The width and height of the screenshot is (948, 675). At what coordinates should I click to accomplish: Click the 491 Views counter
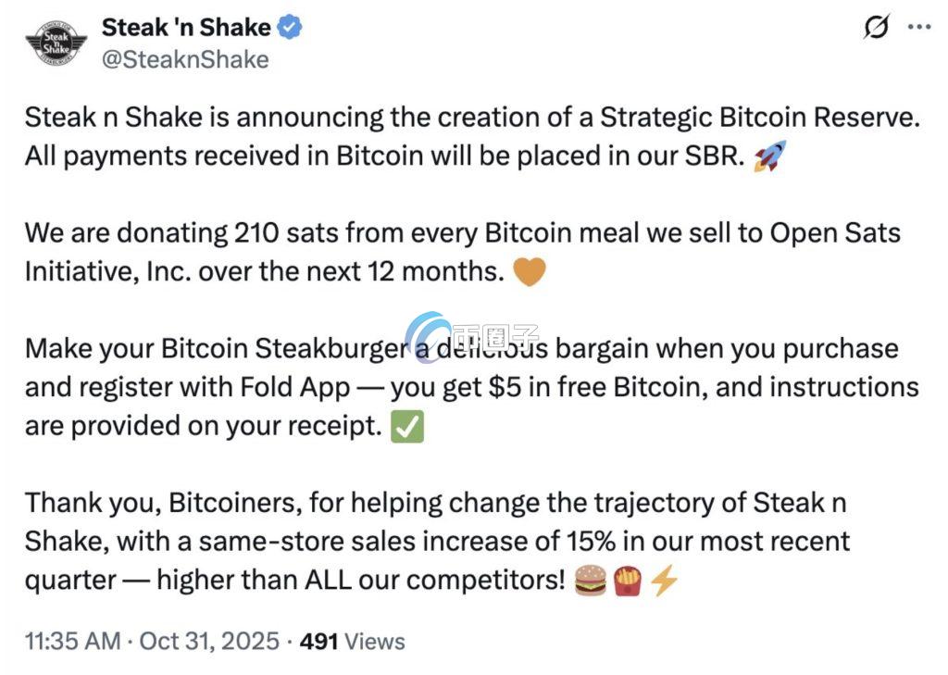(x=353, y=641)
